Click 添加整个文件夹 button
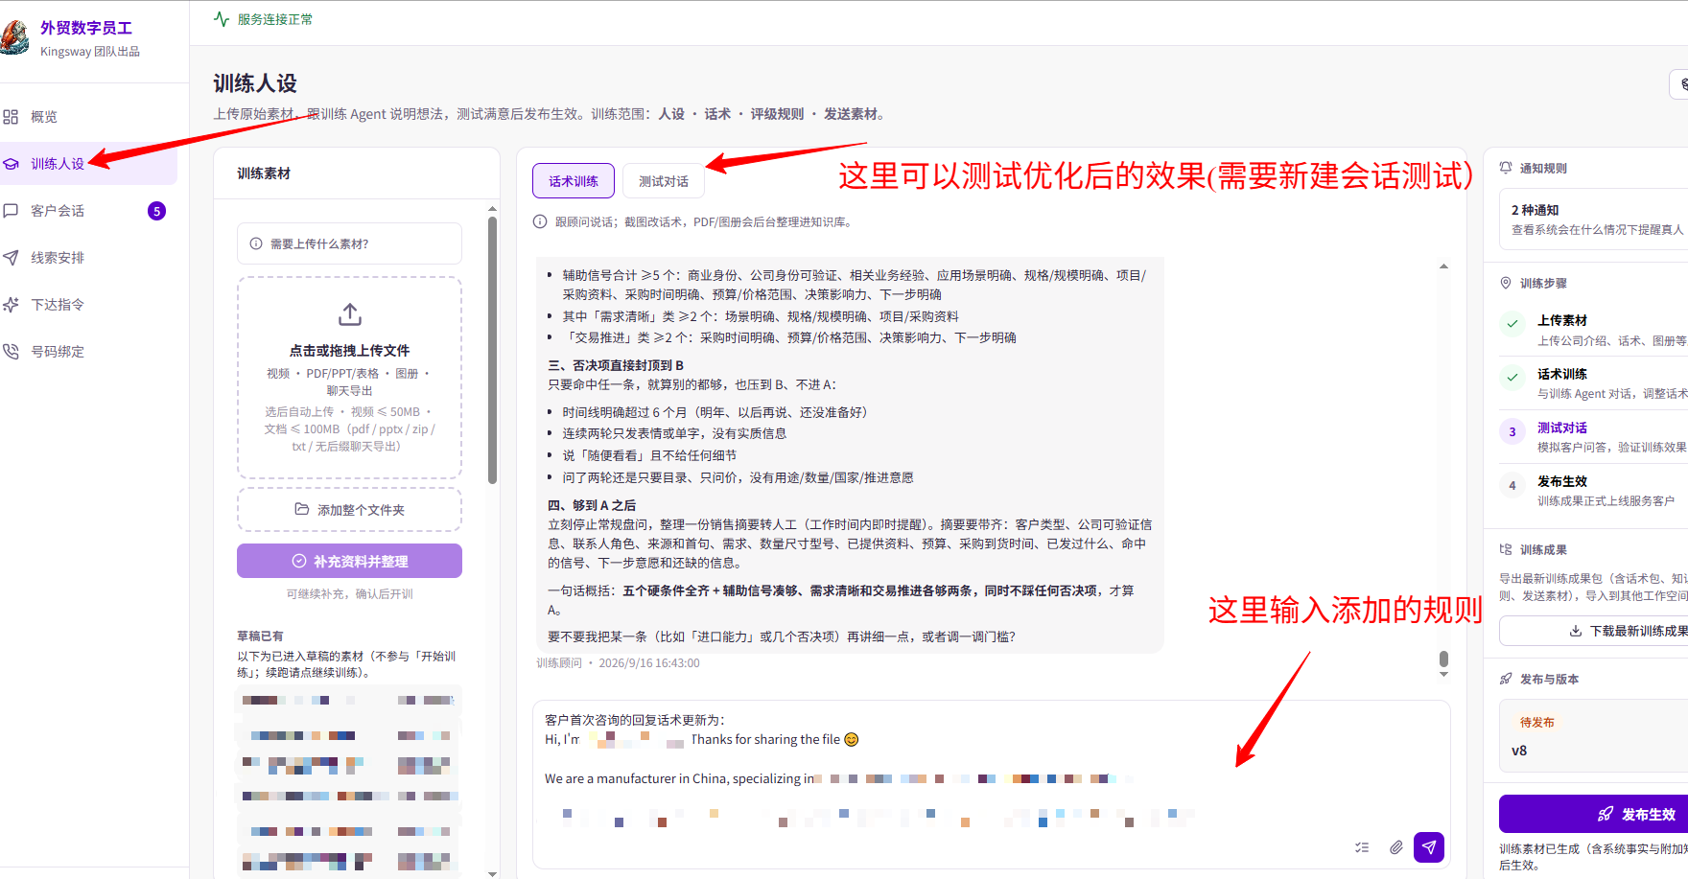Image resolution: width=1688 pixels, height=879 pixels. tap(349, 510)
